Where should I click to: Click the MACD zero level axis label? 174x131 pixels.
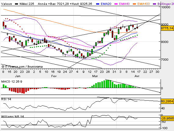tap(162, 88)
